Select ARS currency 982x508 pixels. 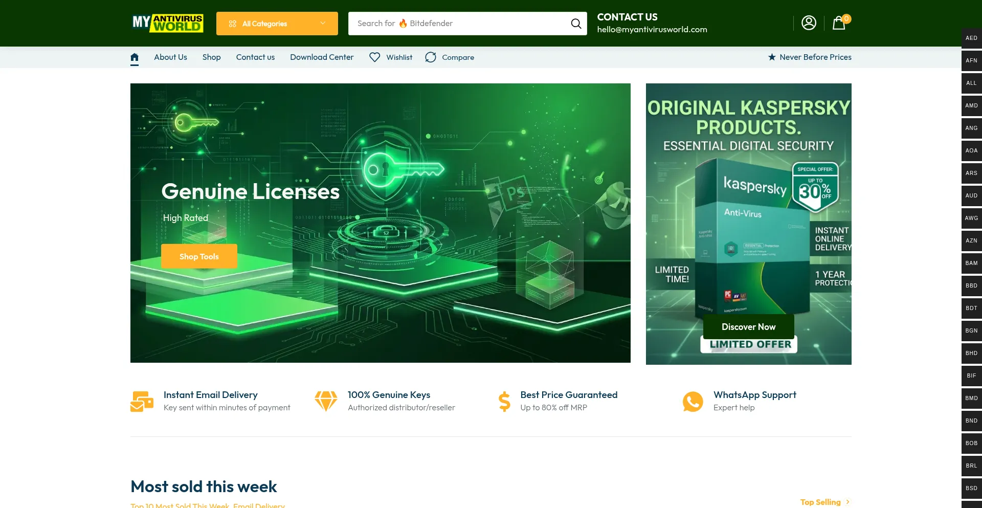(971, 173)
